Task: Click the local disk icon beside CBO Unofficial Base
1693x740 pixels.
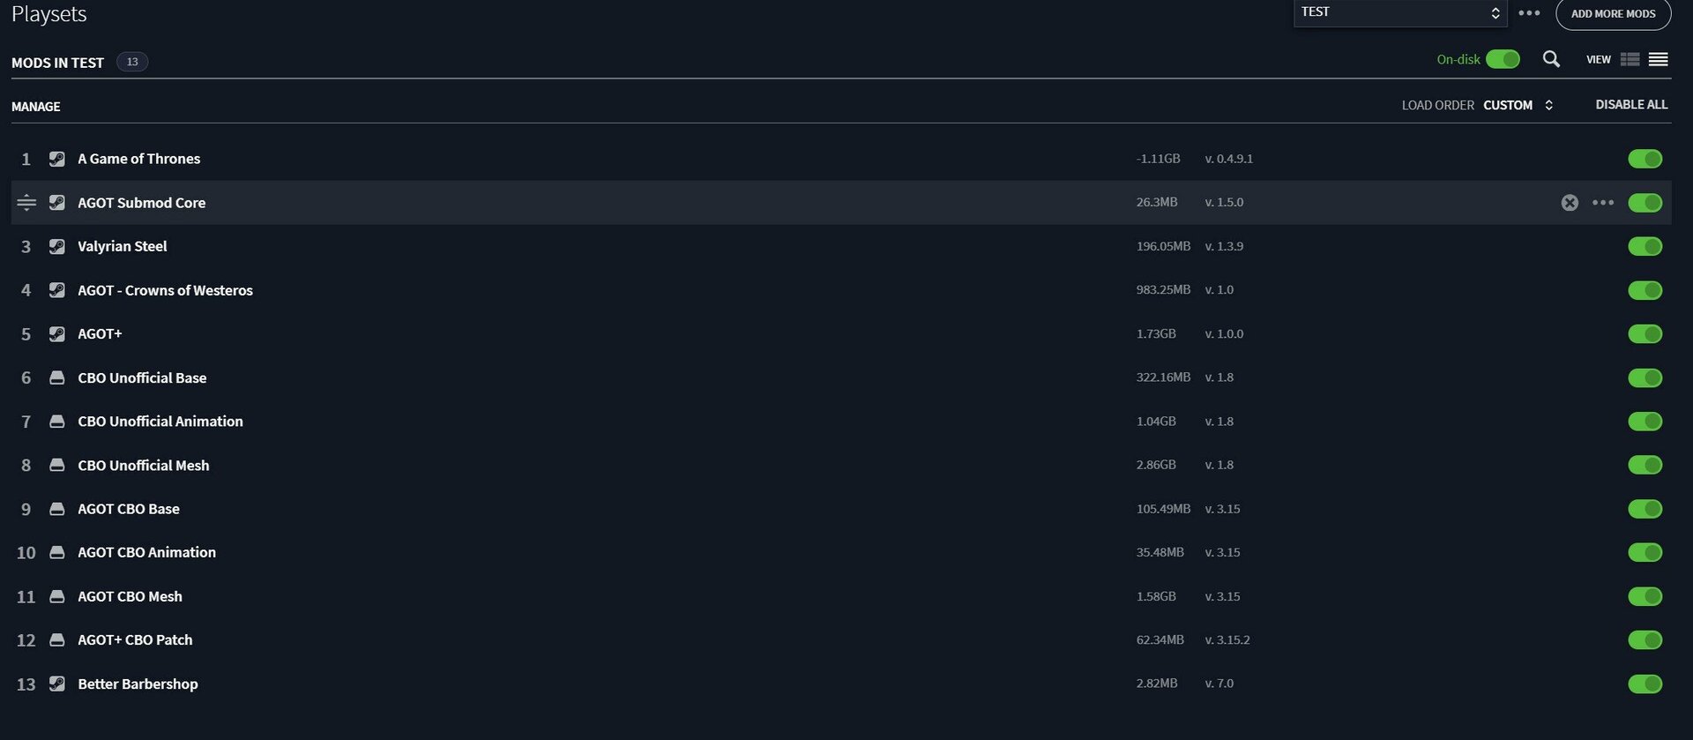Action: point(57,377)
